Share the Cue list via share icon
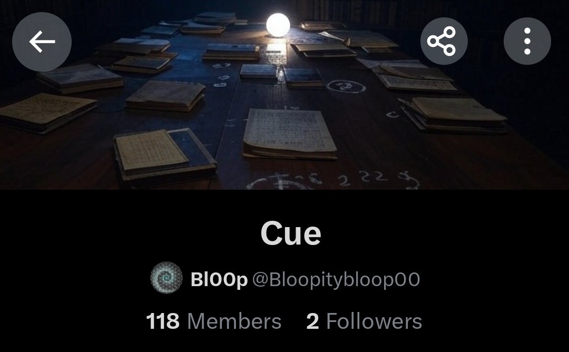 point(444,41)
